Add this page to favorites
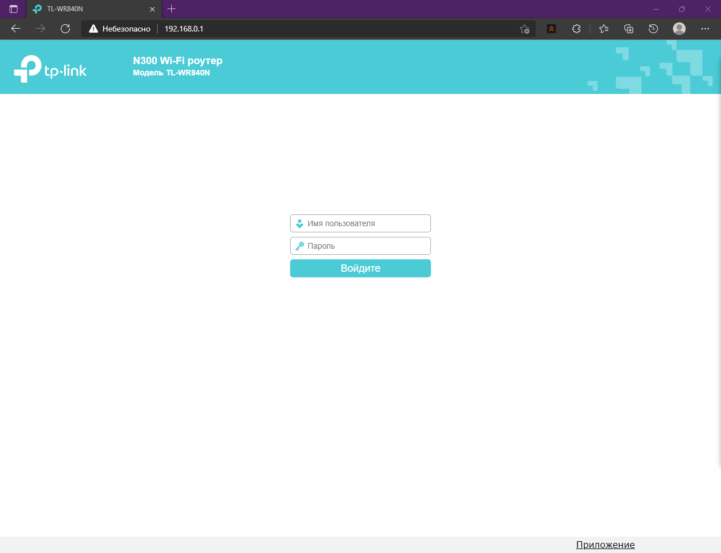Image resolution: width=721 pixels, height=553 pixels. 524,29
